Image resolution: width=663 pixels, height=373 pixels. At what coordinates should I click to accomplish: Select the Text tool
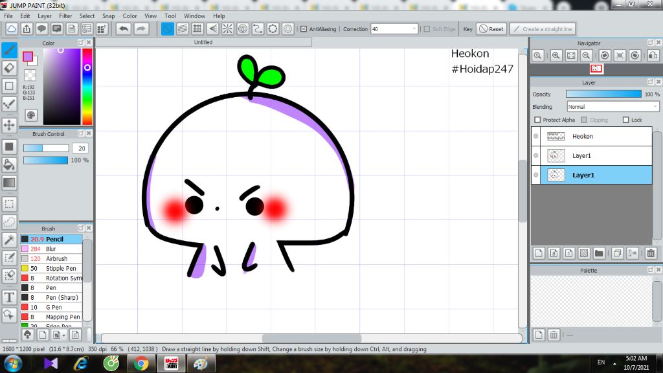tap(9, 297)
